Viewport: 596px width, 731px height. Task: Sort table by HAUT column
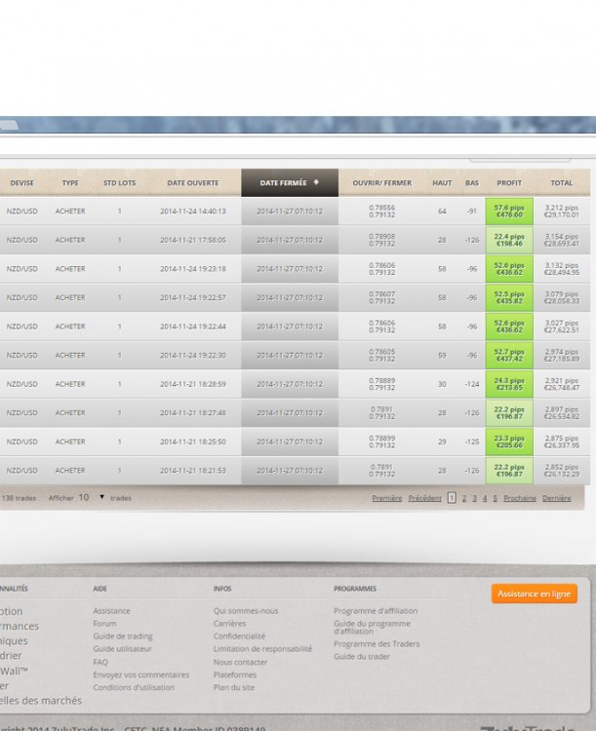pos(442,183)
